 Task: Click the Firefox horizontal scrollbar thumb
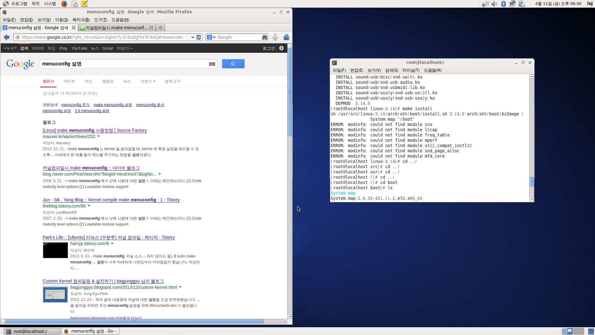tap(134, 321)
